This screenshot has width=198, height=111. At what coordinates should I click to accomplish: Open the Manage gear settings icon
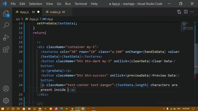point(6,101)
